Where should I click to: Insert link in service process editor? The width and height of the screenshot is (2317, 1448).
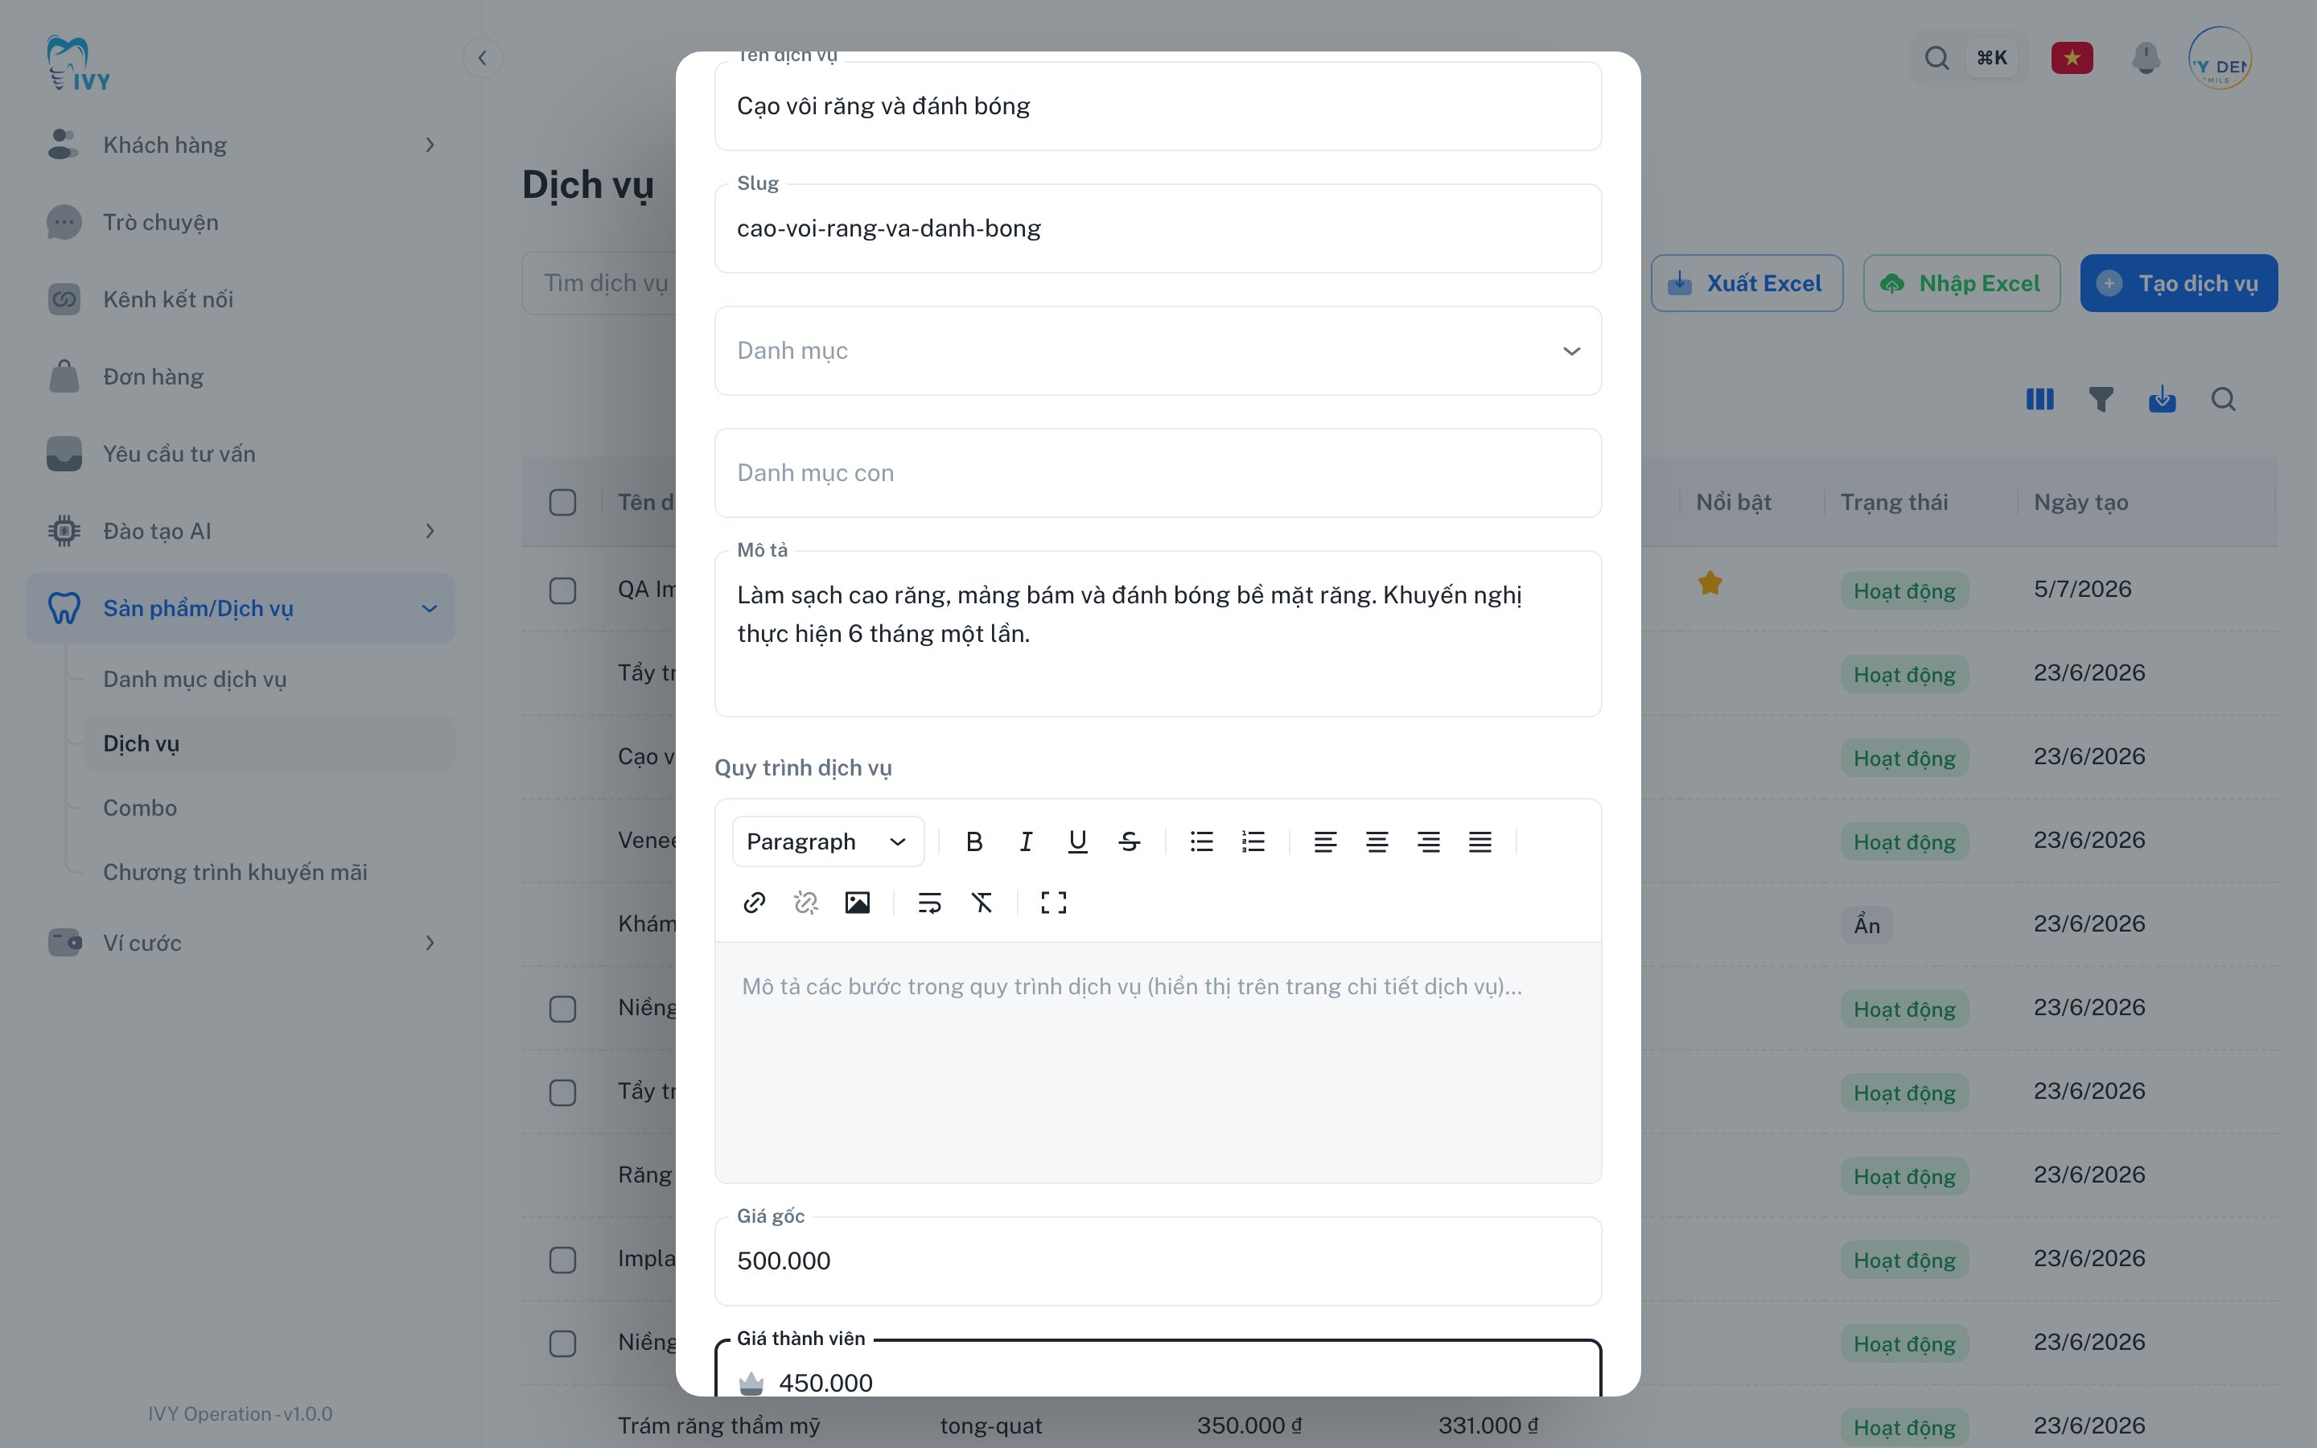(755, 902)
